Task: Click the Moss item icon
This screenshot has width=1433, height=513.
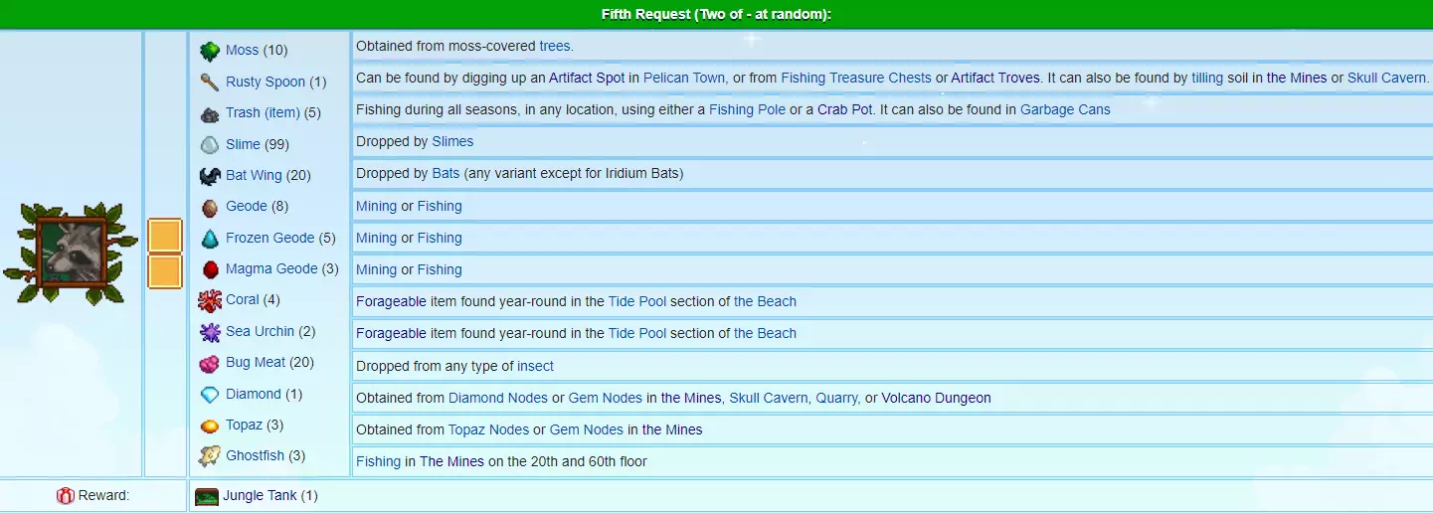Action: (210, 51)
